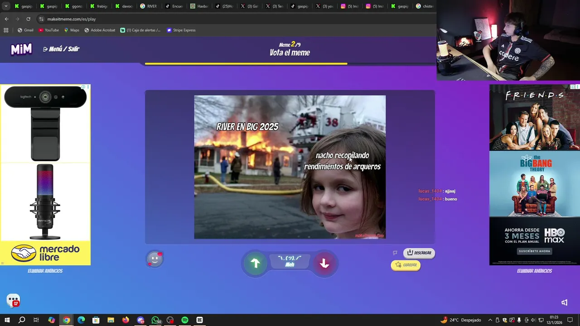
Task: Download the meme with Descargar
Action: click(419, 253)
